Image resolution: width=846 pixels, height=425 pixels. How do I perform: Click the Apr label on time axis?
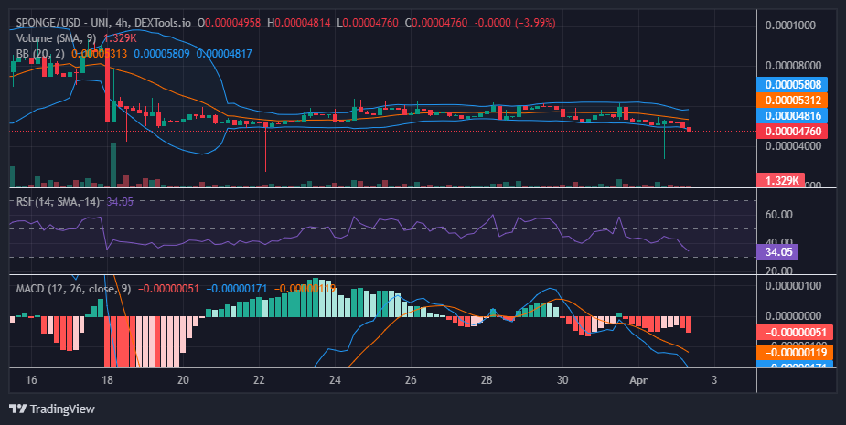pos(638,379)
